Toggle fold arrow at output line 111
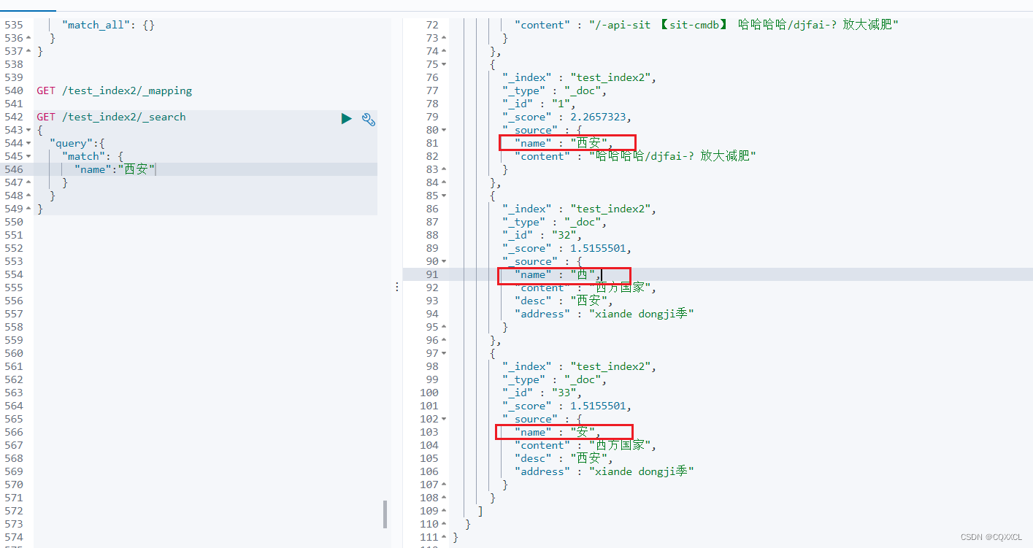 click(x=444, y=537)
